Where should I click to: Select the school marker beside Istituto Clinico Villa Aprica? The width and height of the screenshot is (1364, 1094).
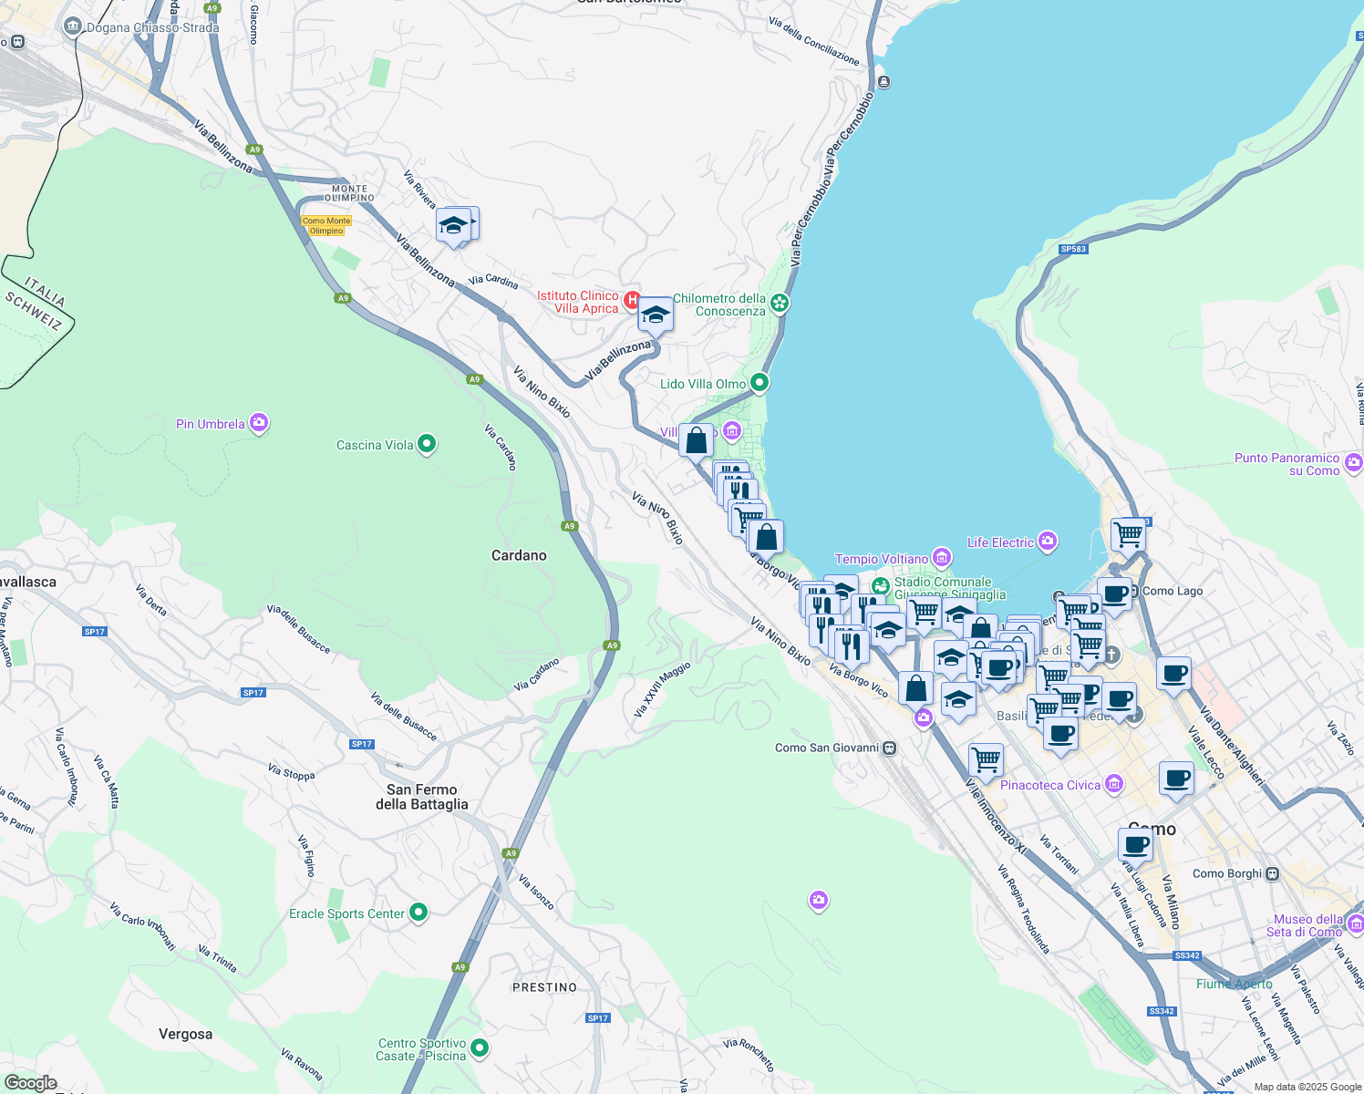point(655,315)
